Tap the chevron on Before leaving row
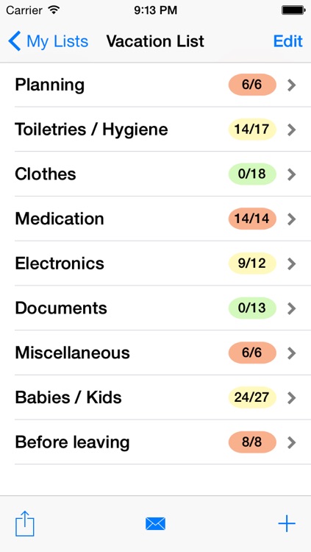 tap(291, 442)
